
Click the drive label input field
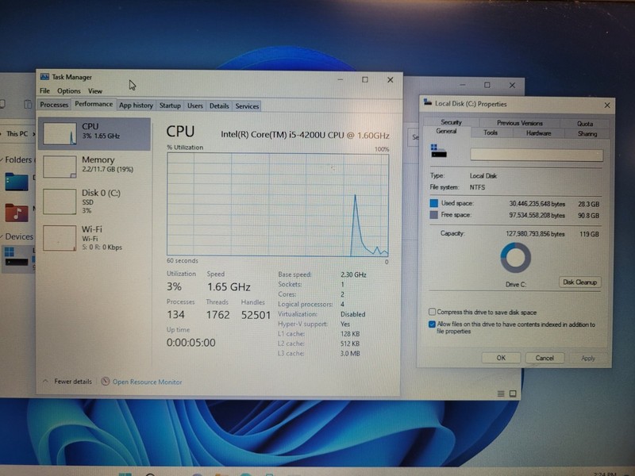537,155
